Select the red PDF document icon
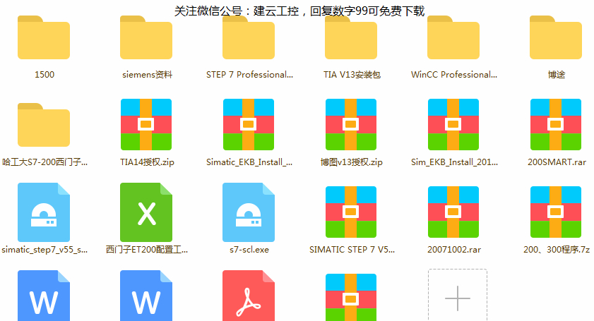The height and width of the screenshot is (321, 594). 249,296
